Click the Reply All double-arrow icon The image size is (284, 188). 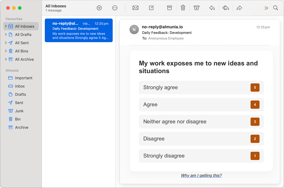226,8
